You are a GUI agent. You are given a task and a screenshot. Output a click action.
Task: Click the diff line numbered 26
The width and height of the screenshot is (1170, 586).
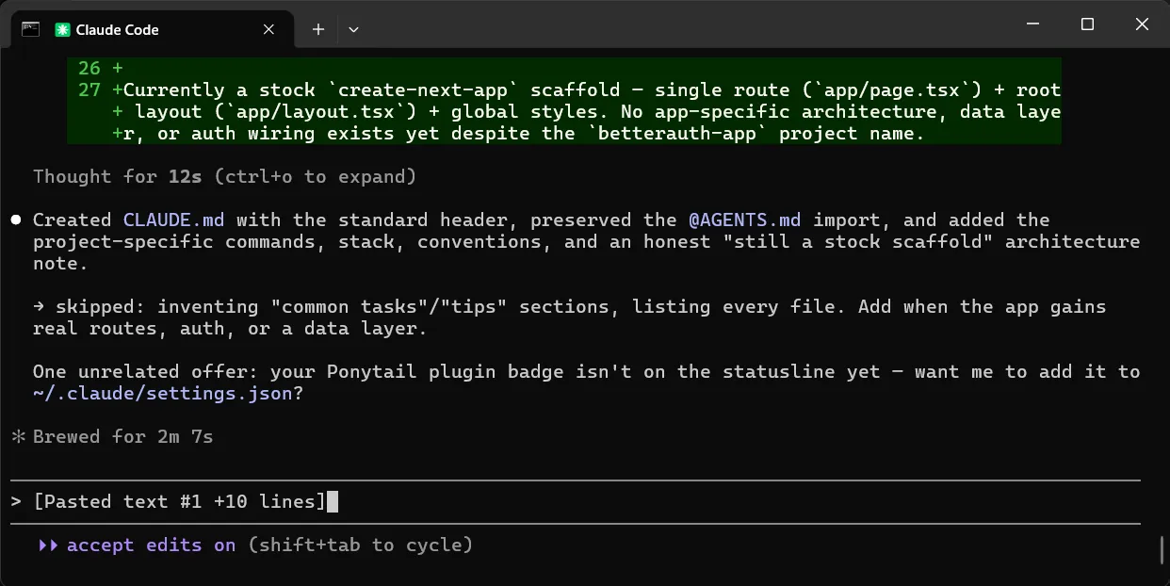(564, 68)
